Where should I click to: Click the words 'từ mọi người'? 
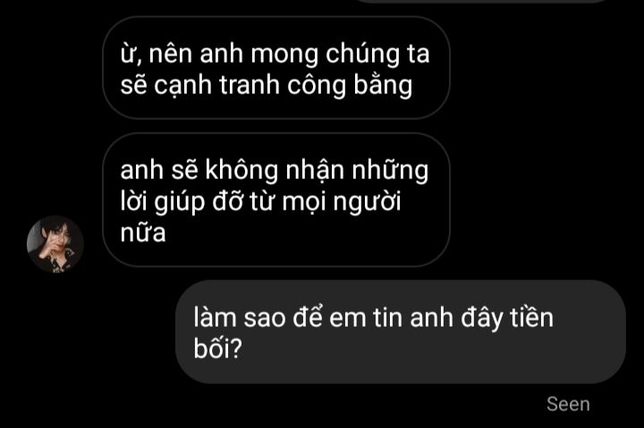(326, 201)
